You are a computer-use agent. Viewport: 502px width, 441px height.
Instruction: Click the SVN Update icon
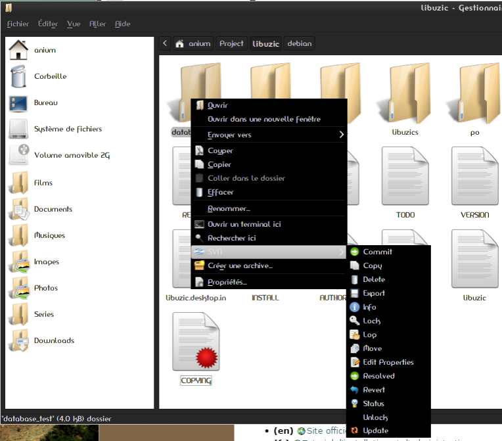click(x=354, y=430)
